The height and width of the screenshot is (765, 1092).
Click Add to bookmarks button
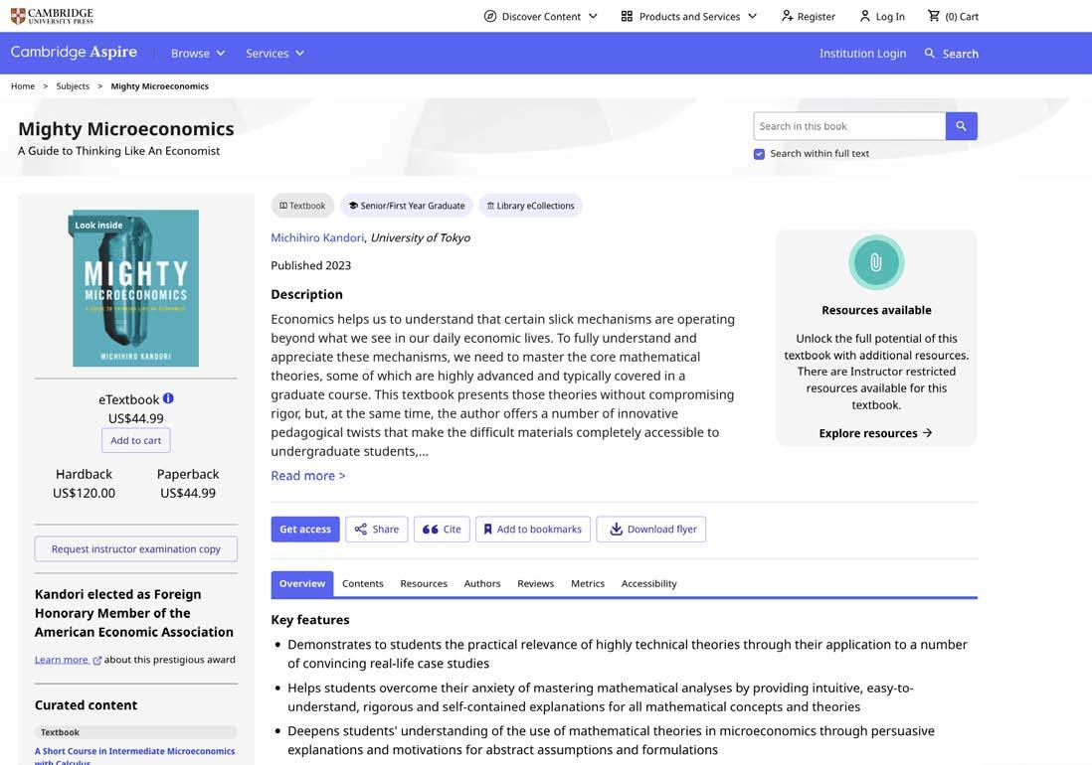(533, 530)
